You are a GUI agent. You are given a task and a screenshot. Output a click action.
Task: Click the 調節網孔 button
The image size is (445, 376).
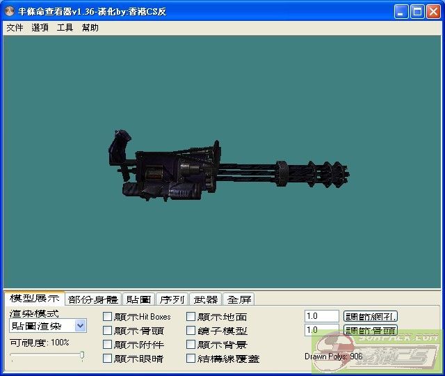(x=371, y=316)
